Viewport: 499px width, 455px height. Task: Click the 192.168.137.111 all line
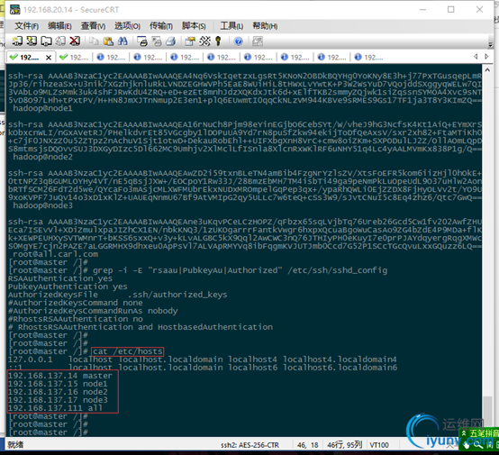click(55, 408)
